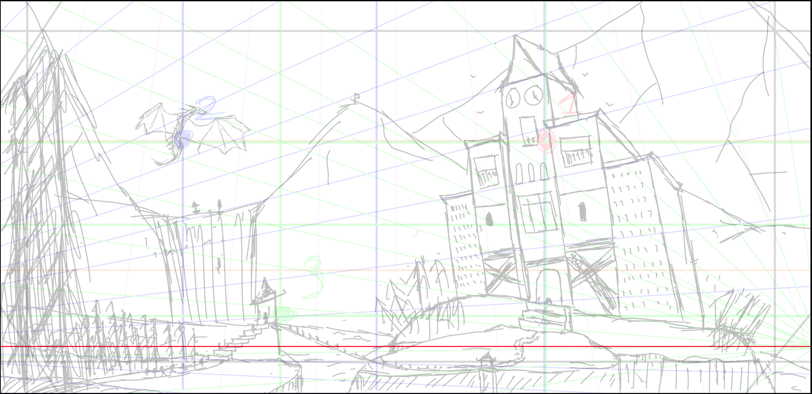Click the right clock face on tower
Image resolution: width=812 pixels, height=394 pixels.
tap(533, 95)
